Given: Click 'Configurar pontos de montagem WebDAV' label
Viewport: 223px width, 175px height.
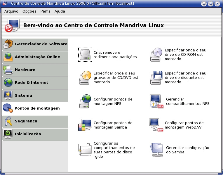Looking at the screenshot, I should [x=184, y=125].
